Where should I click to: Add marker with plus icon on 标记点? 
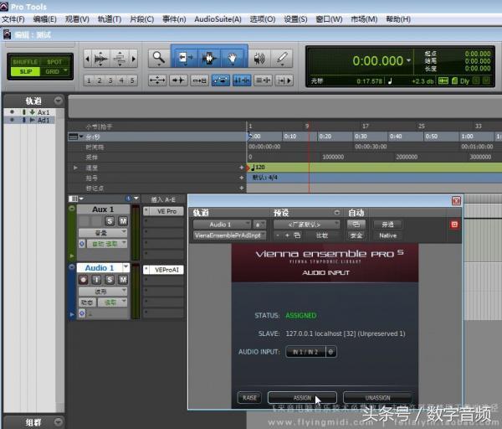coord(242,188)
